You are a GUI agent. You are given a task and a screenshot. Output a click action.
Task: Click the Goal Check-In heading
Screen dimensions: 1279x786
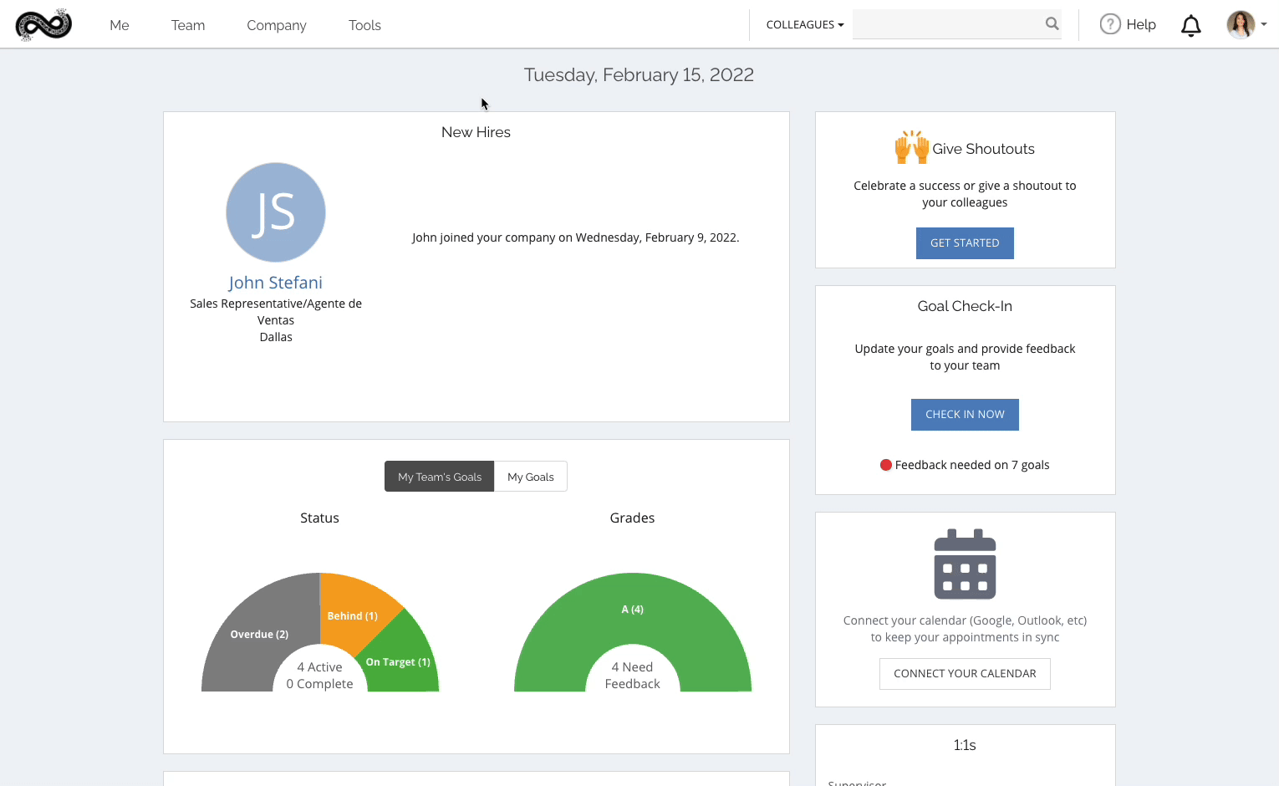(965, 306)
